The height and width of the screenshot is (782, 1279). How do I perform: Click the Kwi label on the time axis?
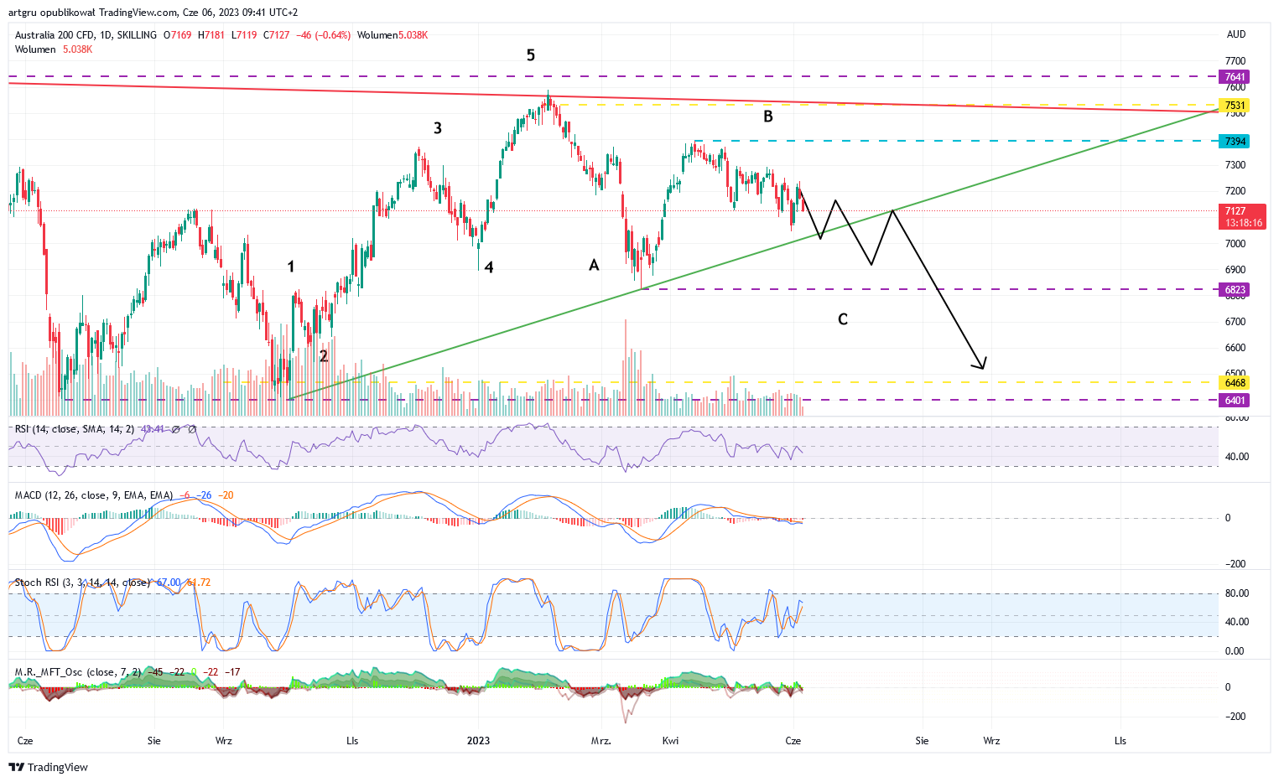[670, 741]
